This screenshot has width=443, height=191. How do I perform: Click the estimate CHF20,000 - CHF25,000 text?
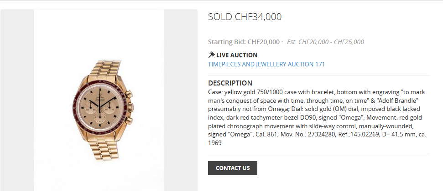click(325, 42)
